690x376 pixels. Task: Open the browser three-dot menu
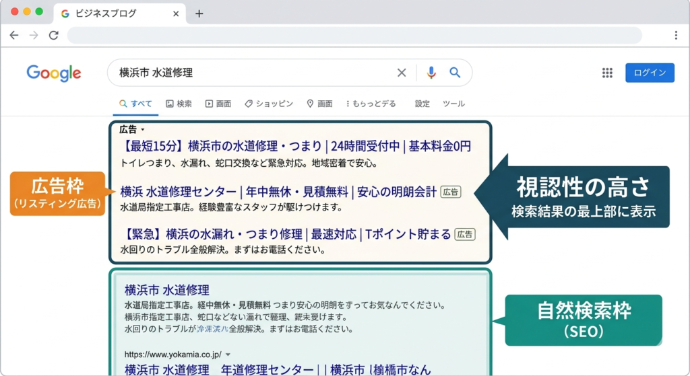click(675, 35)
